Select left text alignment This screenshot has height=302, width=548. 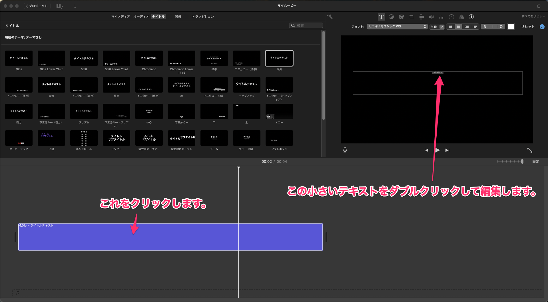click(x=450, y=27)
